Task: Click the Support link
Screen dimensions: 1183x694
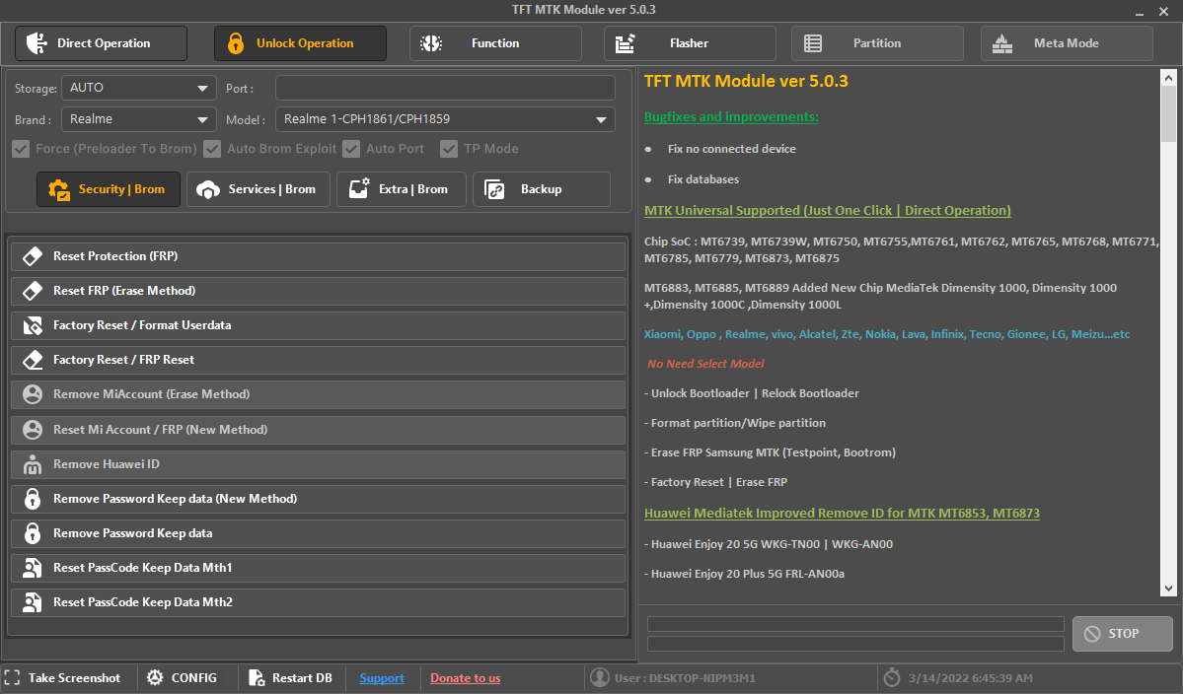Action: (x=382, y=678)
